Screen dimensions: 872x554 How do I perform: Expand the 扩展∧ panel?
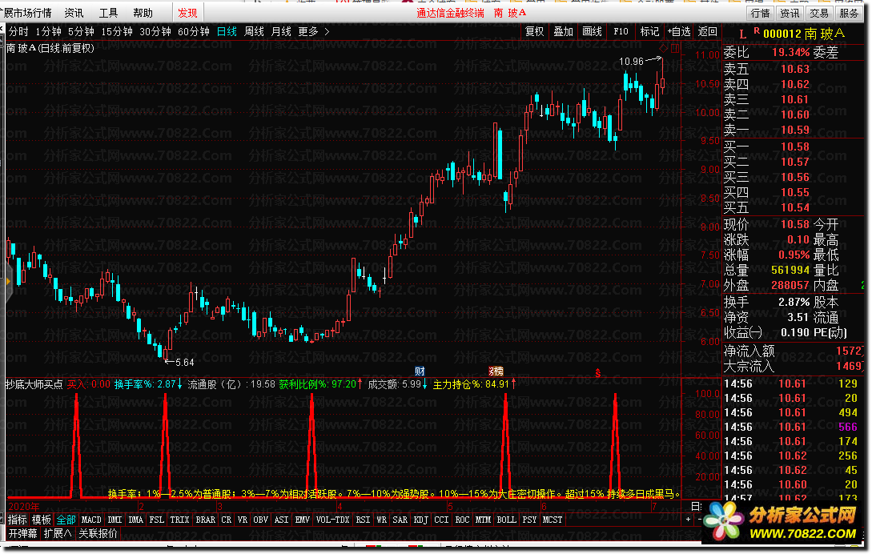[x=58, y=533]
